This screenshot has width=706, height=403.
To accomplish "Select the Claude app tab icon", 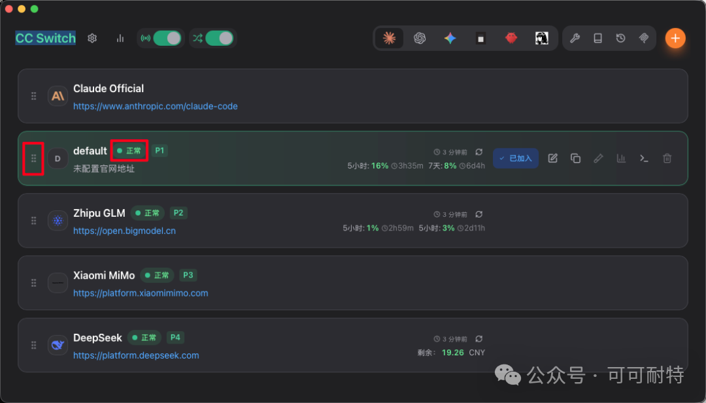I will click(x=390, y=39).
